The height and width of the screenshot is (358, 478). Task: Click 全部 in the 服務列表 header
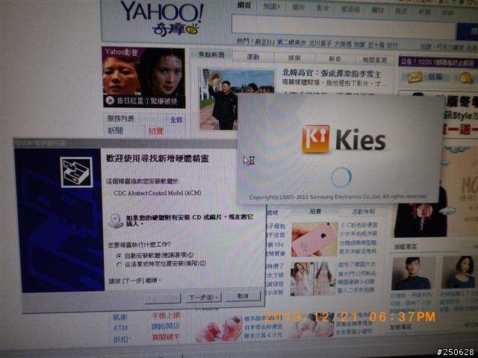pyautogui.click(x=176, y=120)
